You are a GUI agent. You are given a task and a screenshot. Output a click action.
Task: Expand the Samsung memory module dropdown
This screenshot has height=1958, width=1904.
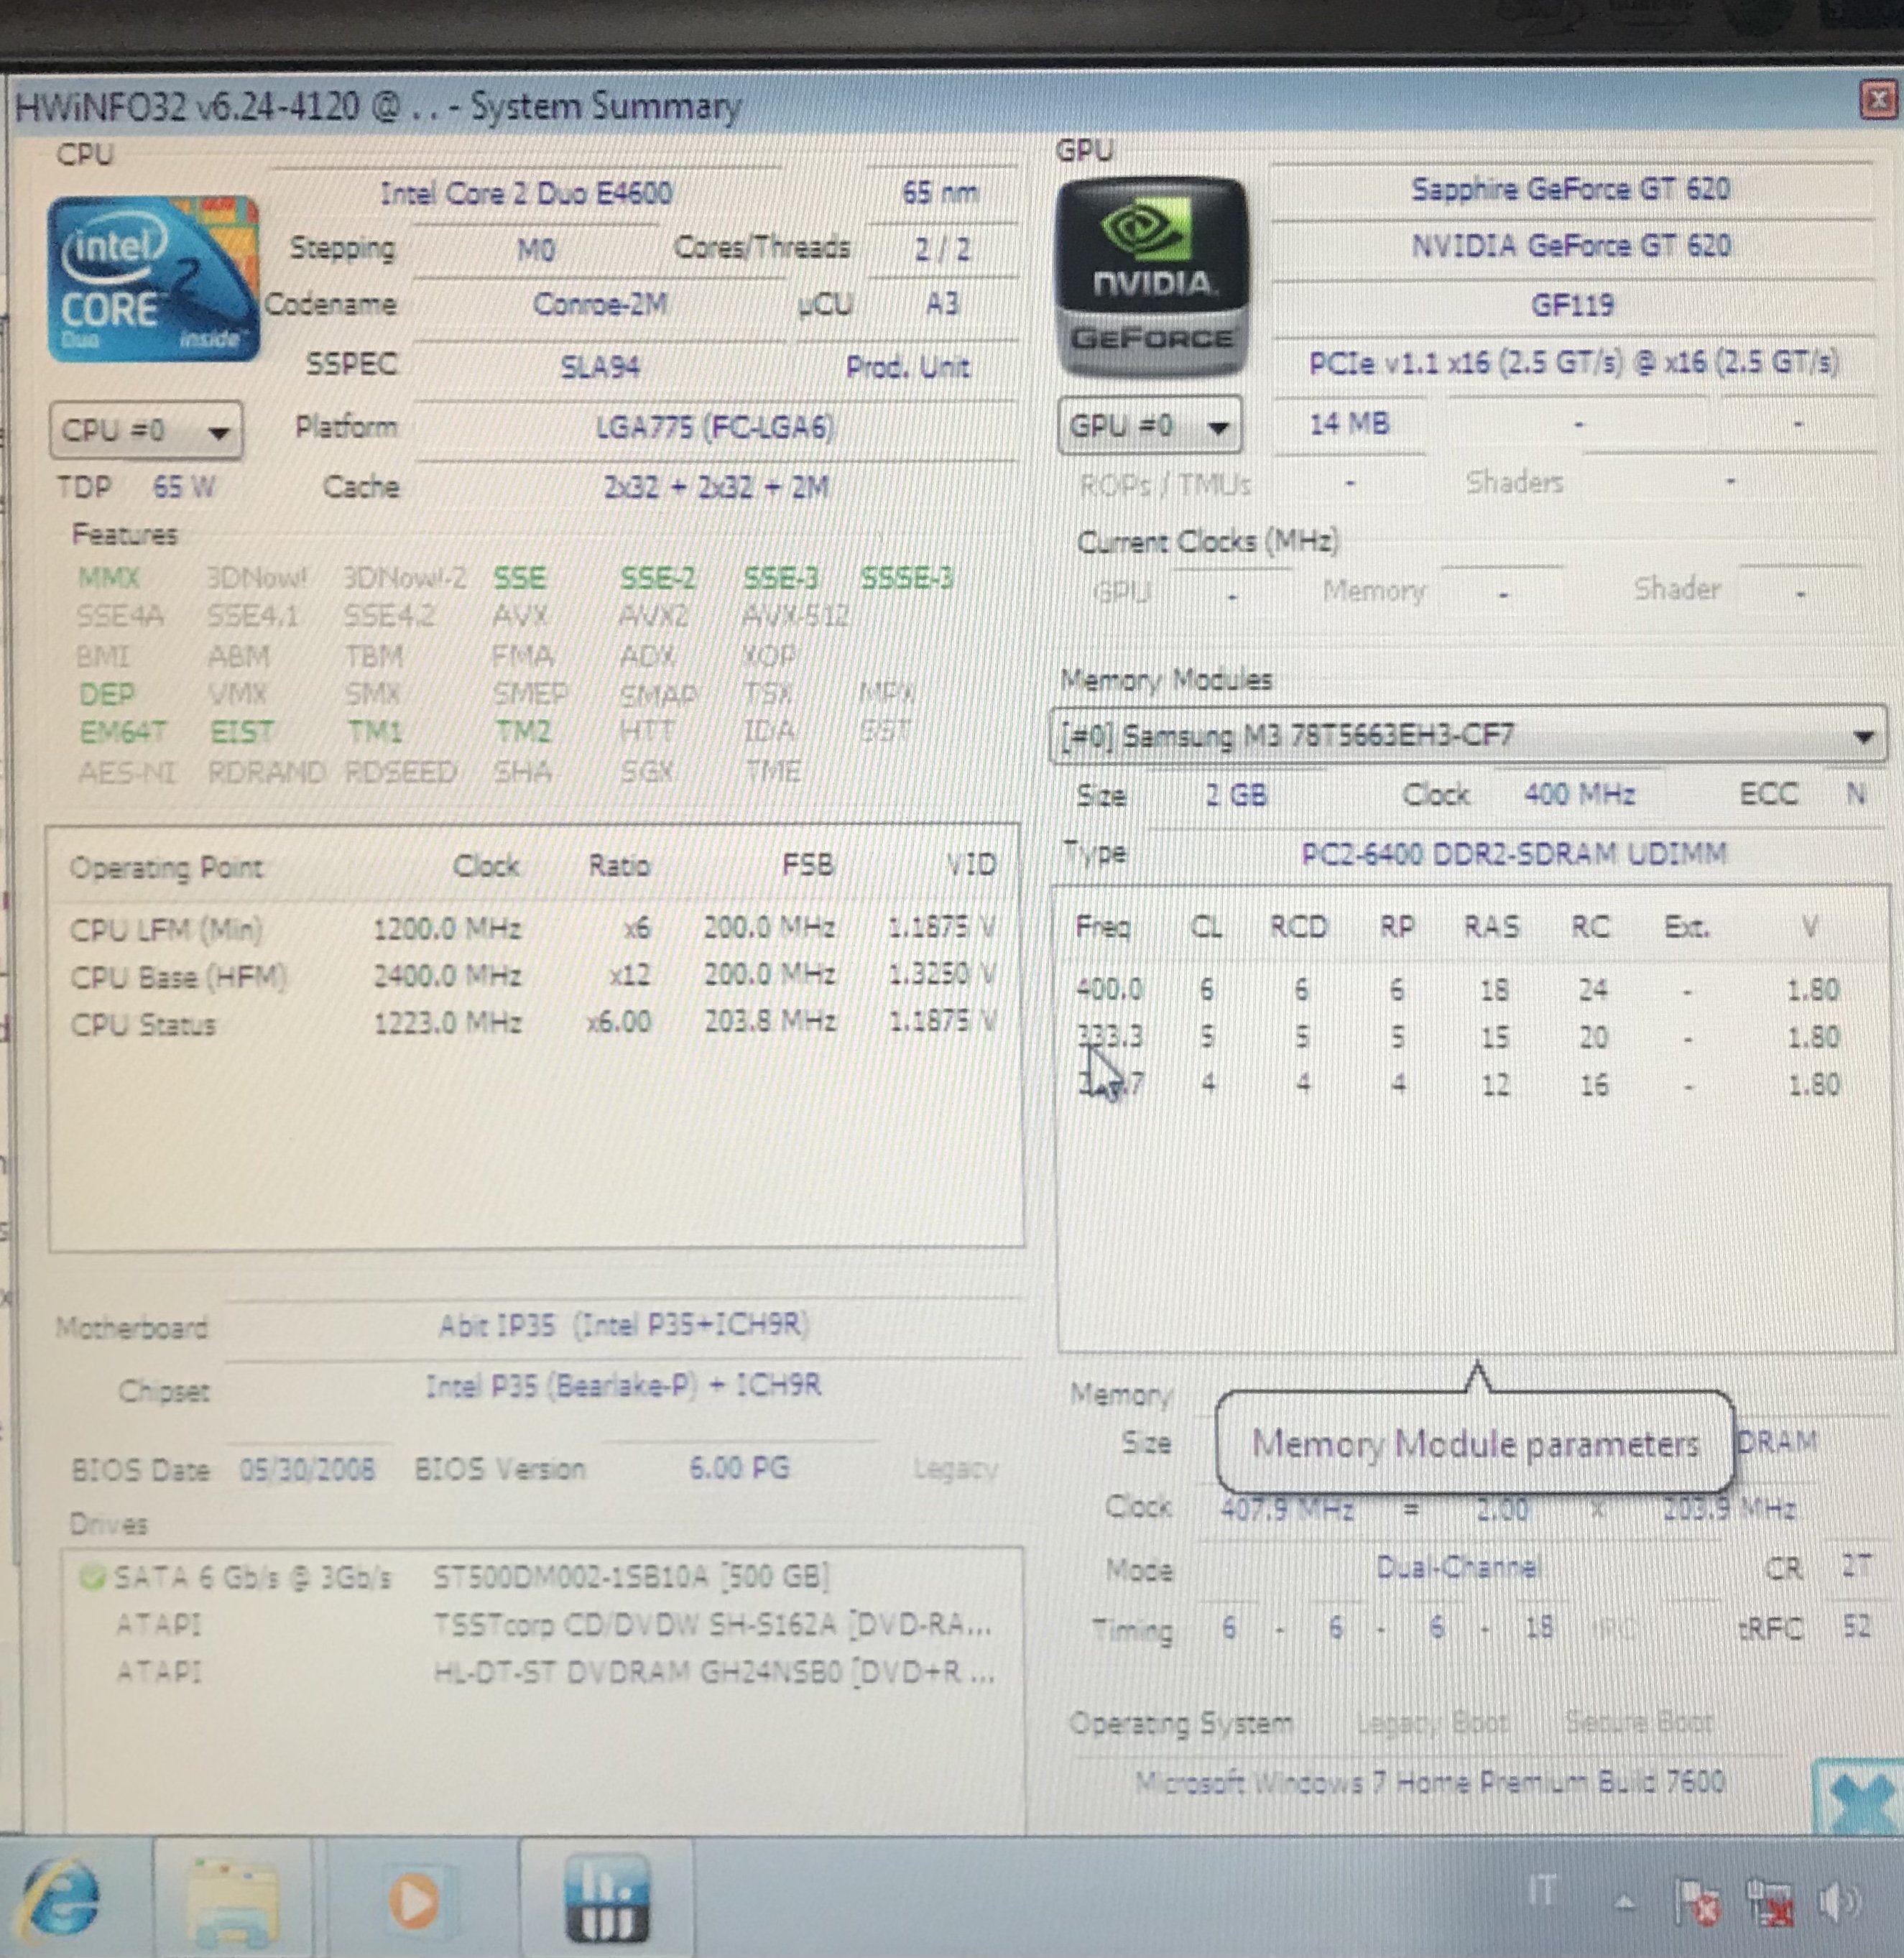[x=1862, y=737]
